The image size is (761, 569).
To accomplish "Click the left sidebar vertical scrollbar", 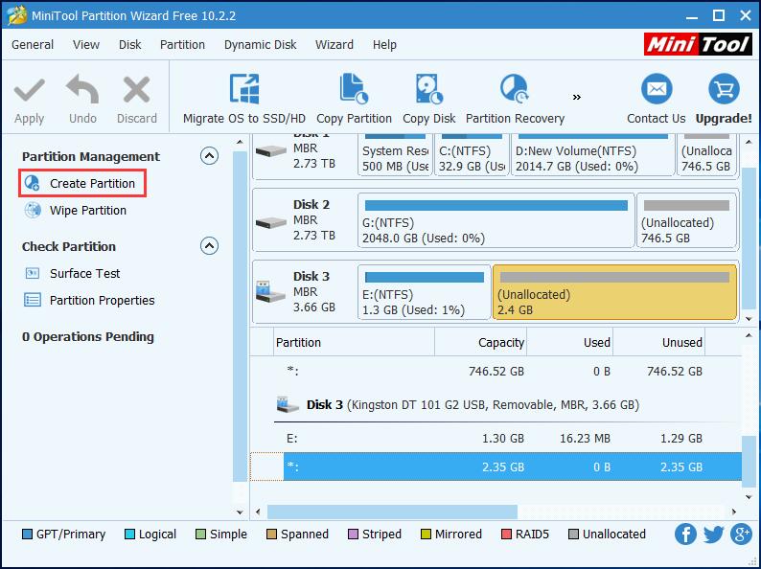I will (240, 316).
